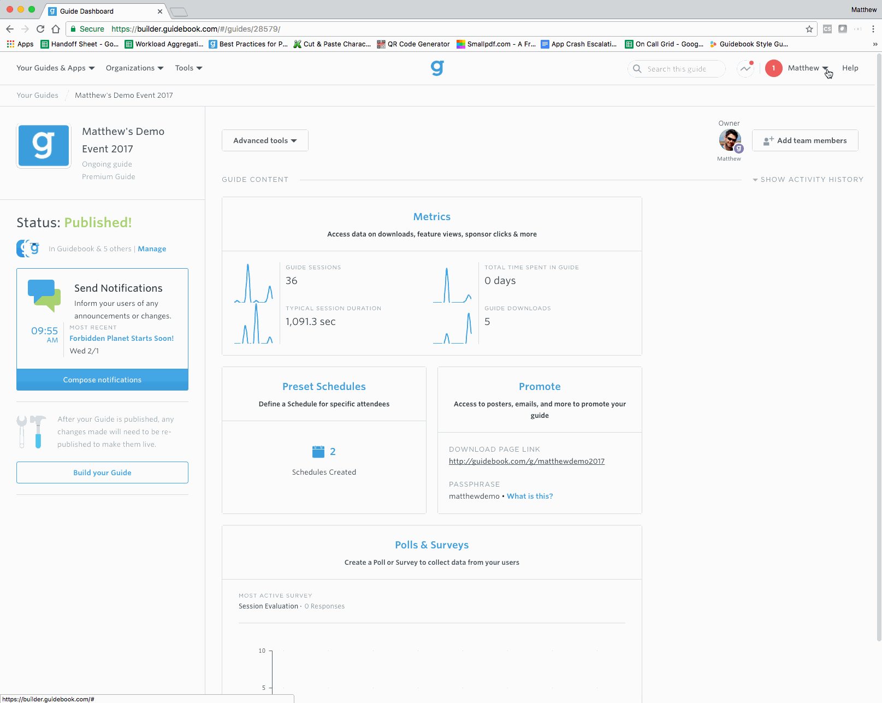This screenshot has height=703, width=882.
Task: Open the Promote section heading
Action: 540,387
